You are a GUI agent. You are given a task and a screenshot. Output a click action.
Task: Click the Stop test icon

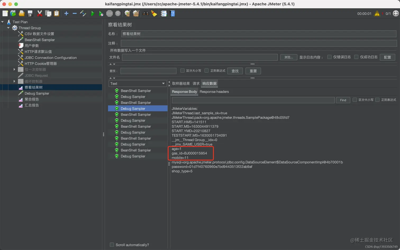(x=110, y=13)
